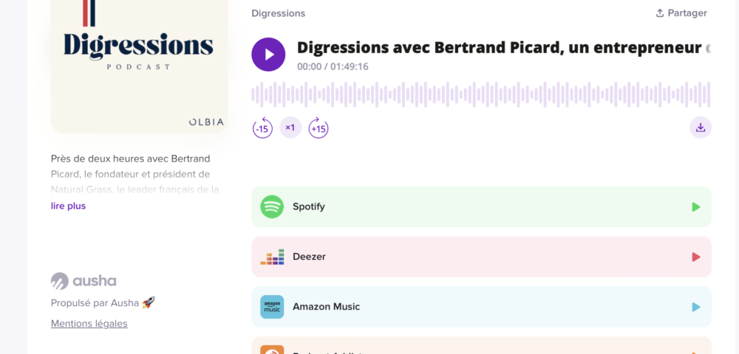Open Mentions légales link
The height and width of the screenshot is (354, 739).
coord(89,324)
